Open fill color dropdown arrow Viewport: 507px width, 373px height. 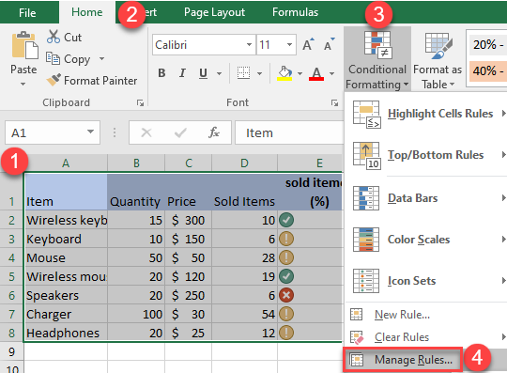click(x=300, y=74)
